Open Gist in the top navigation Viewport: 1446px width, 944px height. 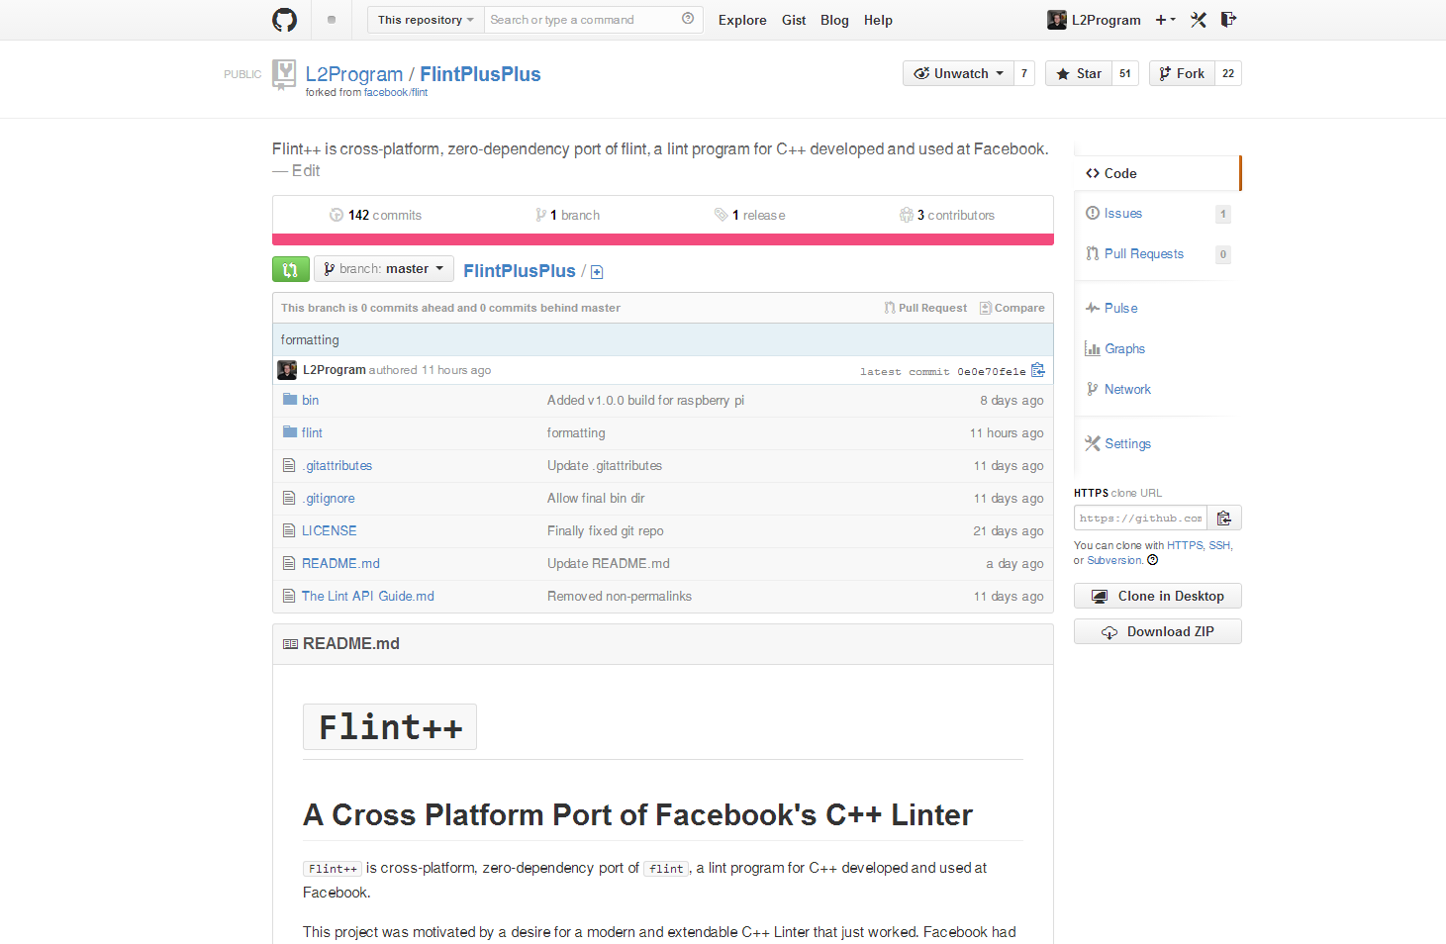(x=794, y=20)
